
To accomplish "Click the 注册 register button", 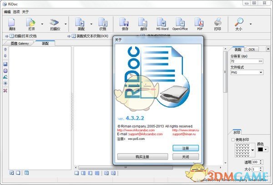I will [186, 148].
